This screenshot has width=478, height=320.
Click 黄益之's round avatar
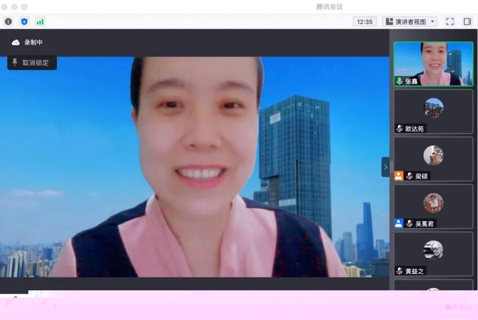(x=433, y=250)
